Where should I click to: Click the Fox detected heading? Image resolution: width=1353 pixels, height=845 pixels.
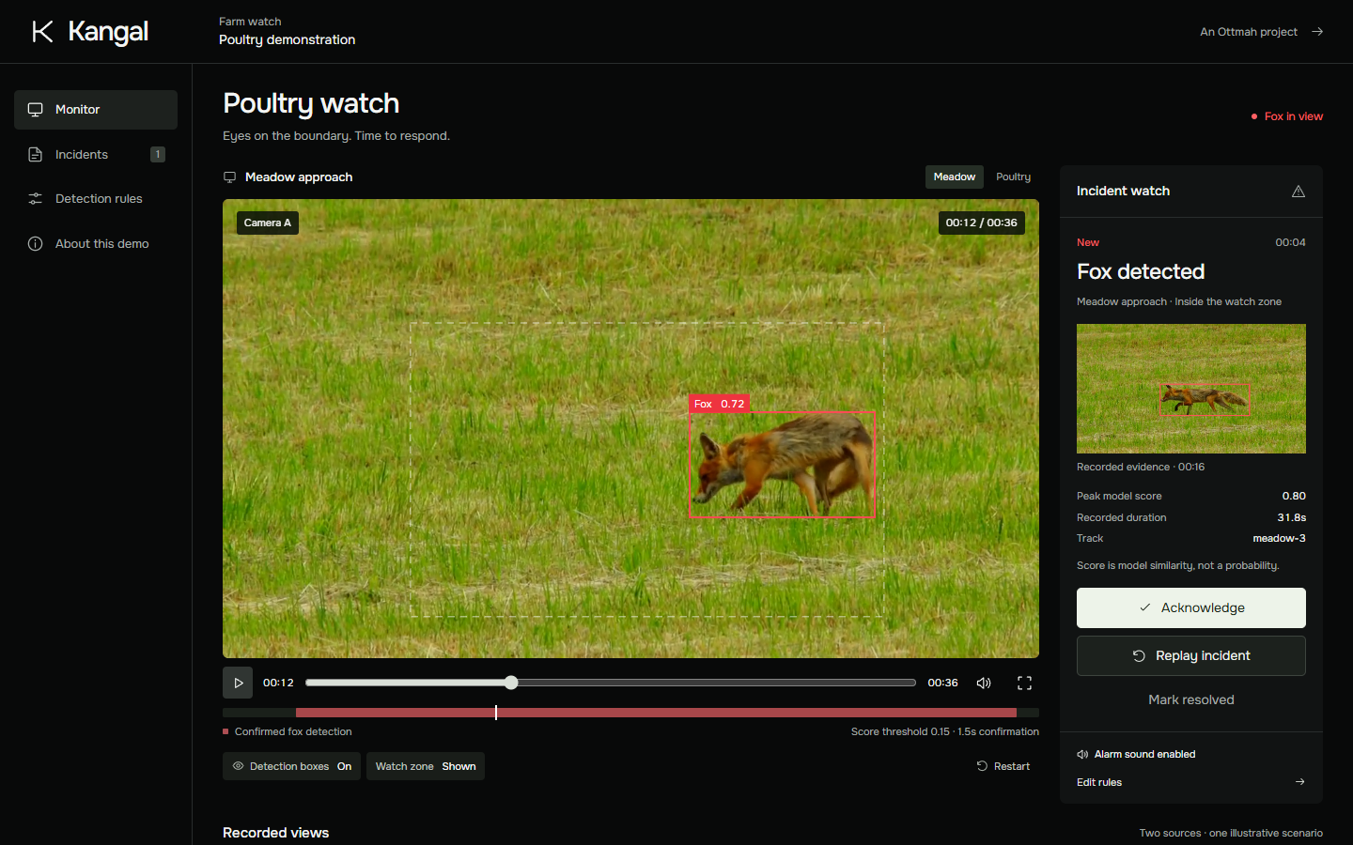tap(1141, 271)
